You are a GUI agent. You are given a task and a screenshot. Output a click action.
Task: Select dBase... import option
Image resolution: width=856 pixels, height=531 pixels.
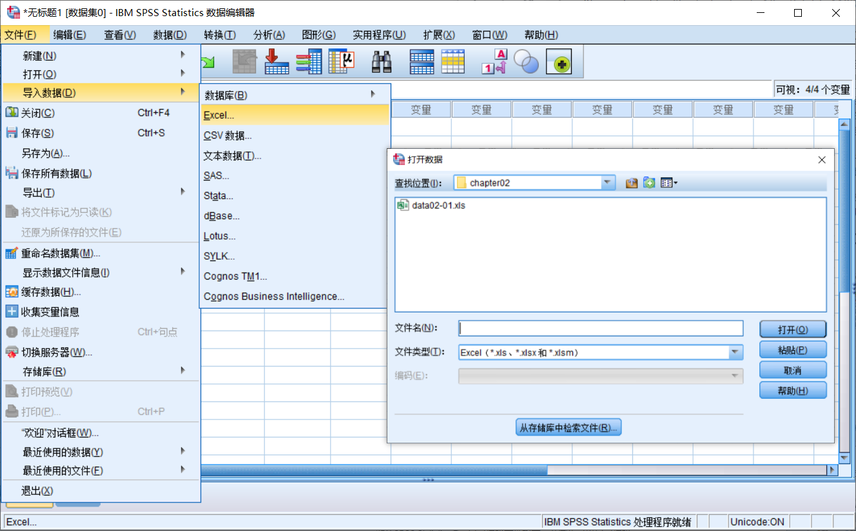pos(295,216)
